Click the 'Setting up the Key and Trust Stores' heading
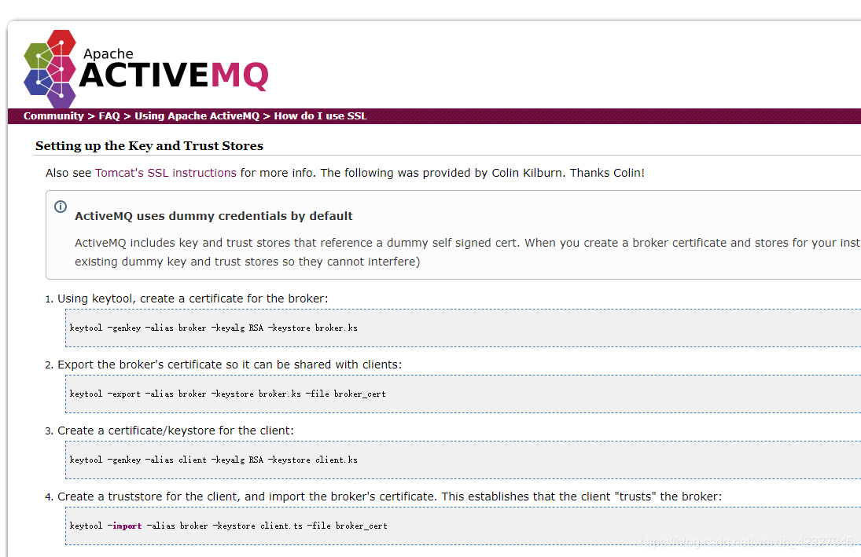This screenshot has height=557, width=861. tap(149, 146)
